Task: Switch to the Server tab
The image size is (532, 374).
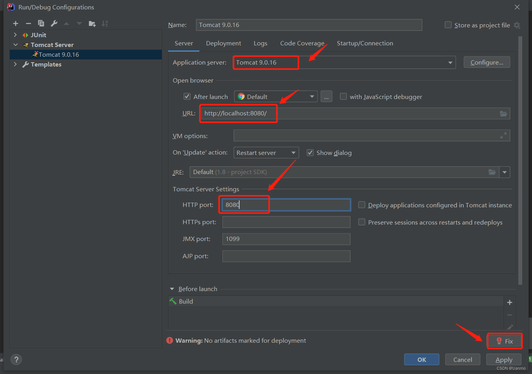Action: click(184, 43)
